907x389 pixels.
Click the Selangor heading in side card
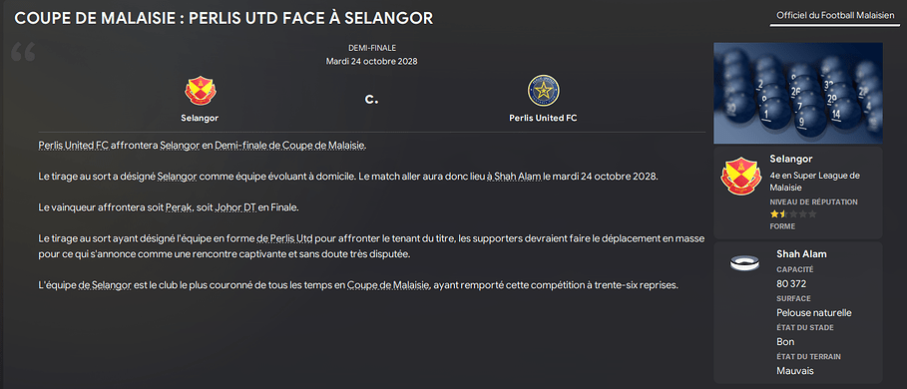click(790, 159)
